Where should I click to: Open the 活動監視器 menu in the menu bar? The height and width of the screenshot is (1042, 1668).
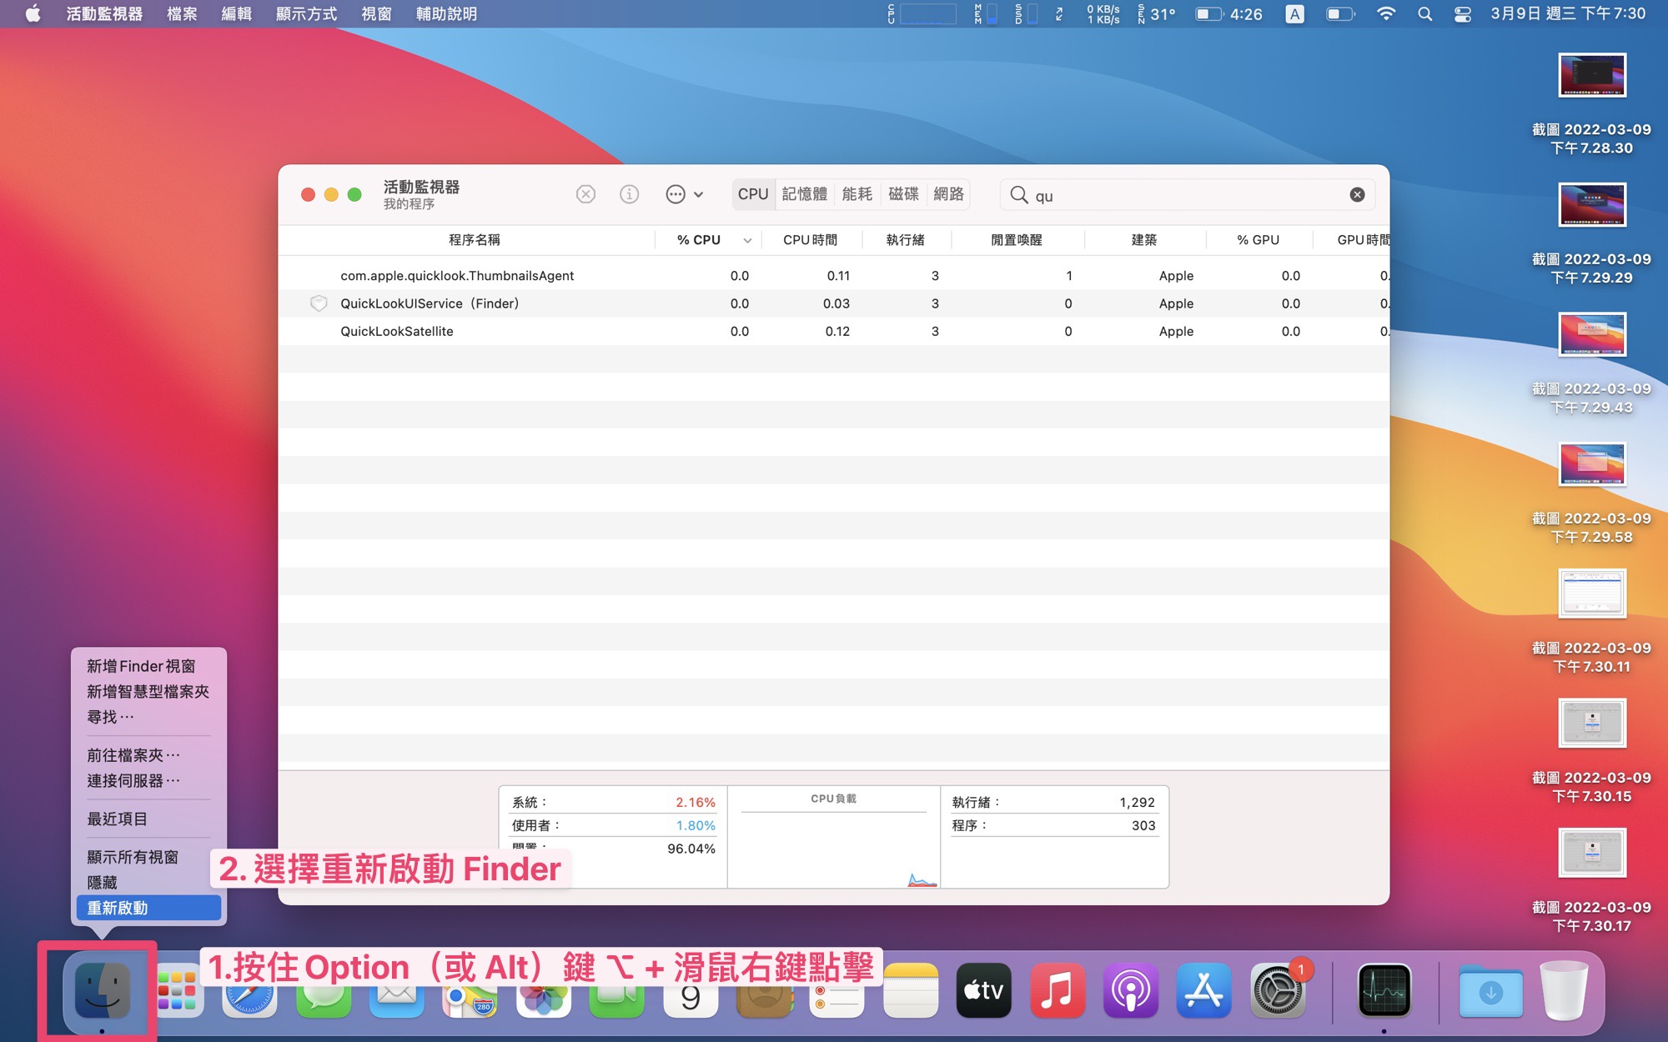coord(104,13)
